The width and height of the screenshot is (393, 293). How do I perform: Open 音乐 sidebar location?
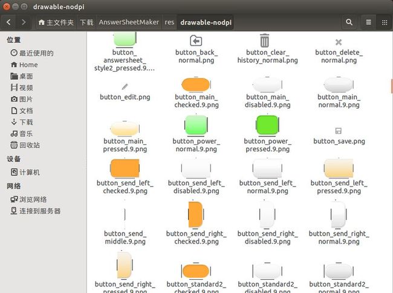click(x=22, y=134)
